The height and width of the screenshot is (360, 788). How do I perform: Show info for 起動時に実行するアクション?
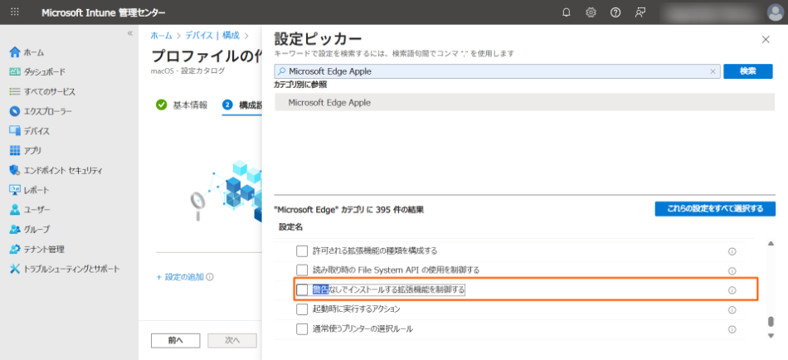pyautogui.click(x=732, y=309)
